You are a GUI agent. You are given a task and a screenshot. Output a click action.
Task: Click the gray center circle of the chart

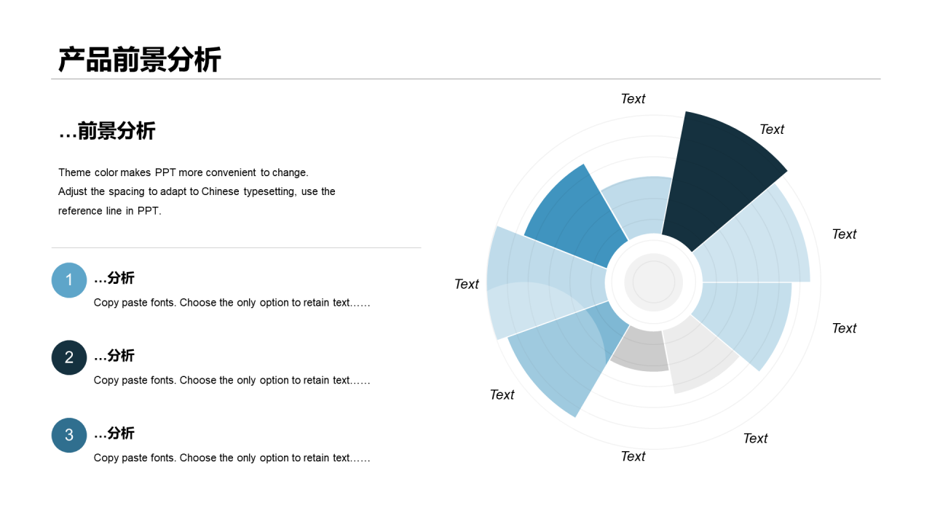click(653, 282)
